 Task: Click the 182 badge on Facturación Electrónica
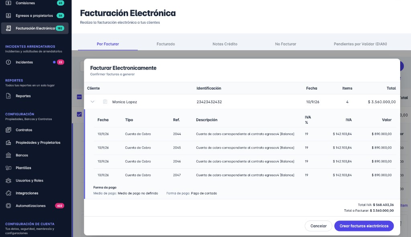[x=60, y=28]
